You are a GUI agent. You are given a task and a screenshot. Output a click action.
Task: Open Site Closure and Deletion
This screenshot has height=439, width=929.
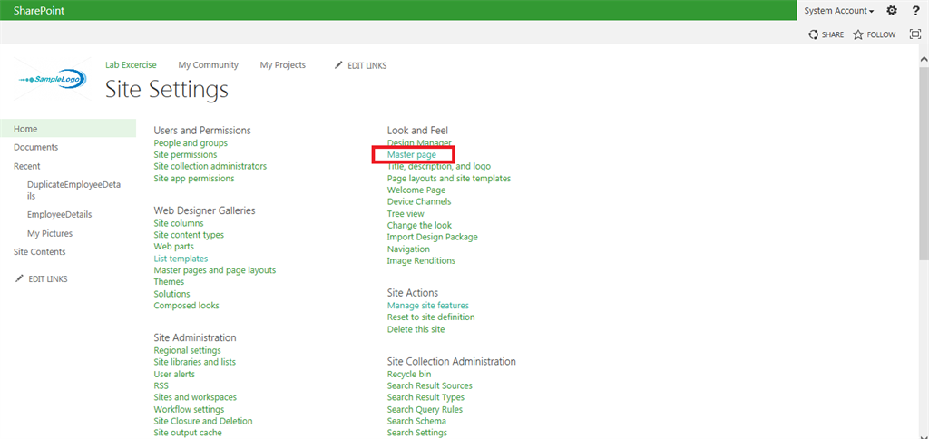click(203, 421)
